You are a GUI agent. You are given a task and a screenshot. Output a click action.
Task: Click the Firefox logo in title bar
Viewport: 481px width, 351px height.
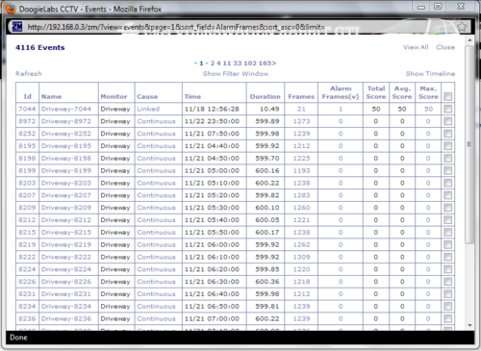[11, 9]
